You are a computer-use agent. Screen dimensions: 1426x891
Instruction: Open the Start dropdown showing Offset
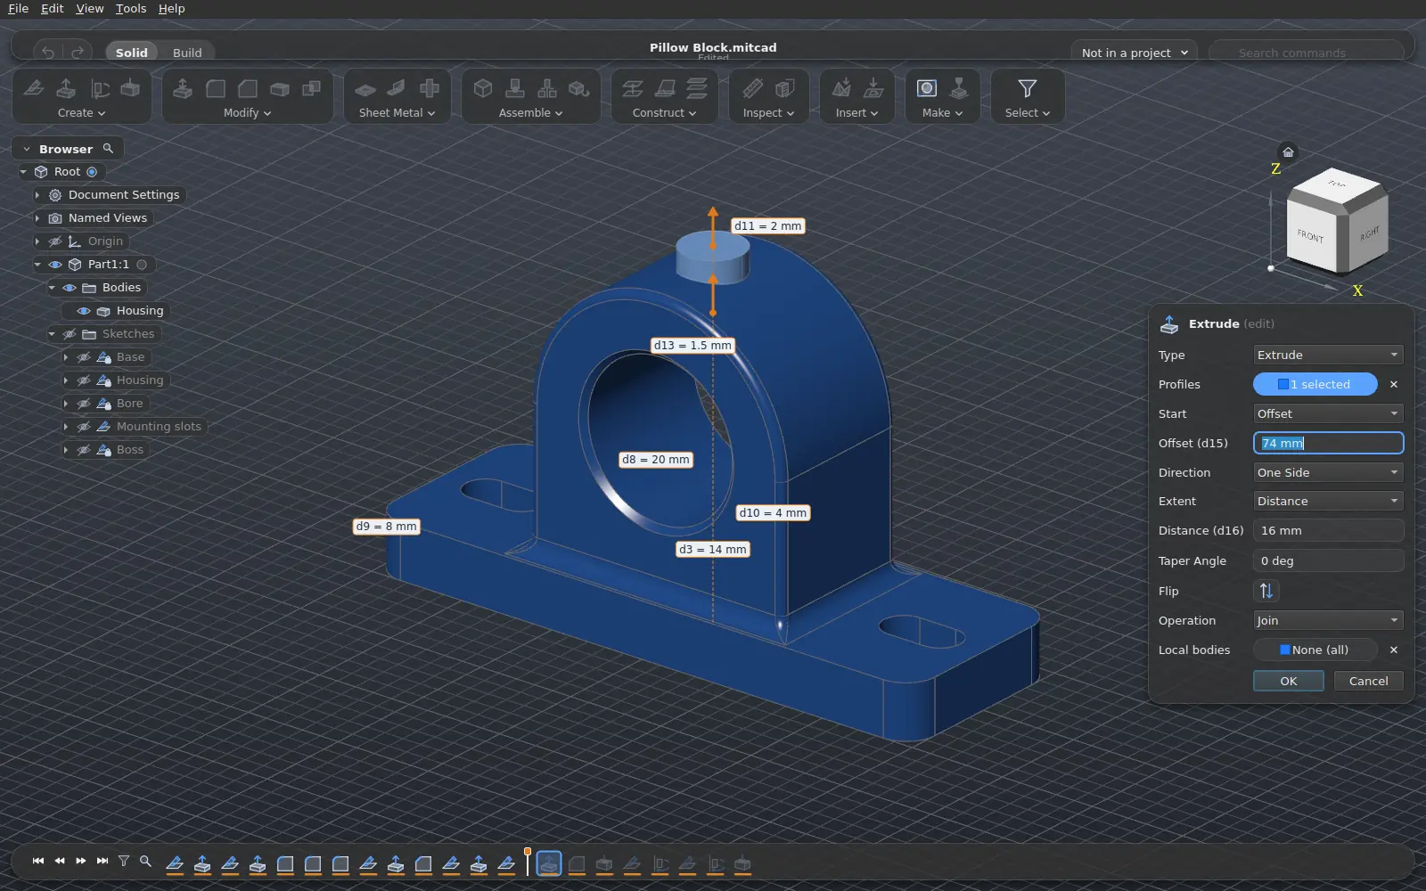1328,413
